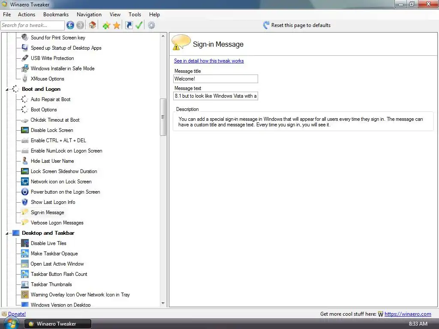439x329 pixels.
Task: Open the File menu
Action: pos(7,15)
